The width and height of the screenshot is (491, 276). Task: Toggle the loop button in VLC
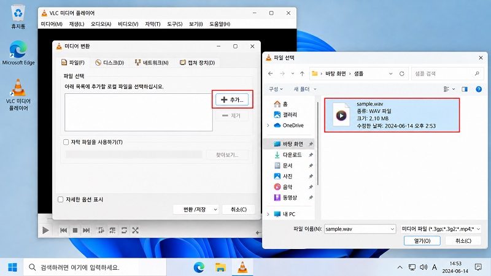[x=124, y=231]
